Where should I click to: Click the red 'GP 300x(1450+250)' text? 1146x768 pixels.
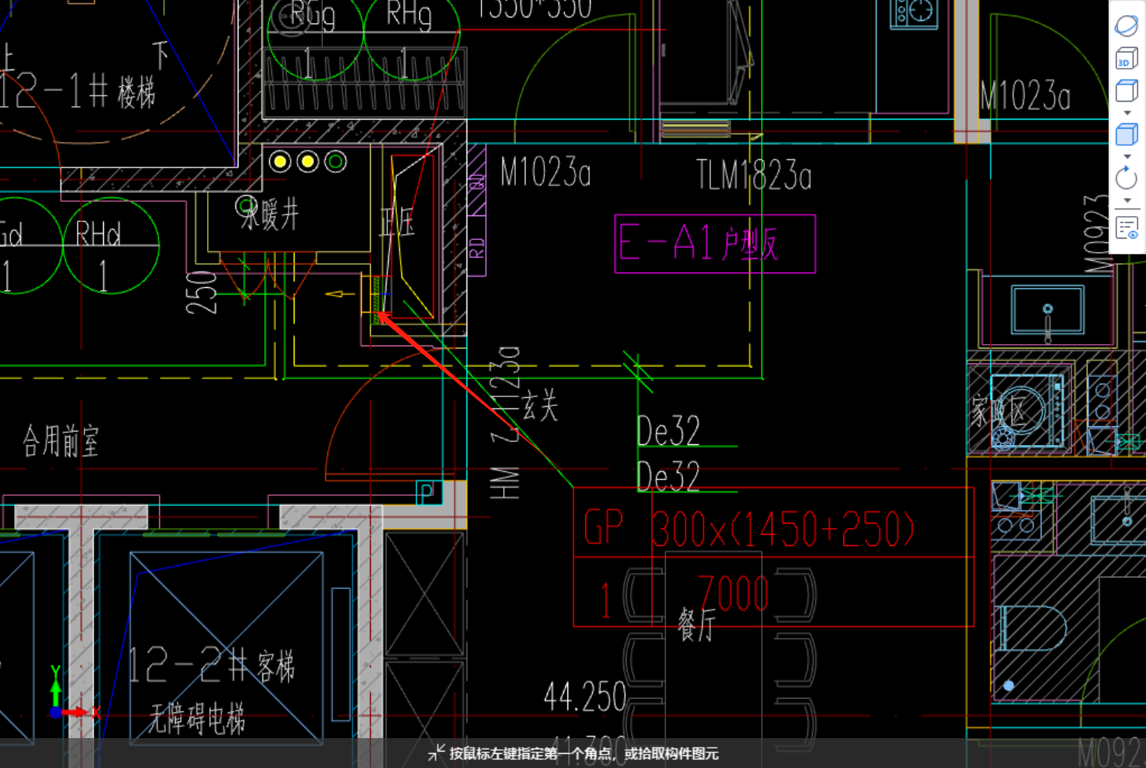749,528
